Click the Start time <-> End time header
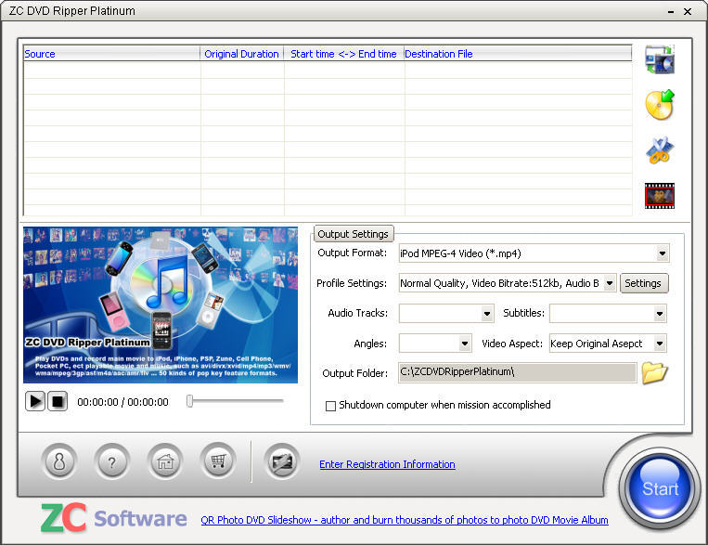The height and width of the screenshot is (545, 708). click(x=343, y=54)
